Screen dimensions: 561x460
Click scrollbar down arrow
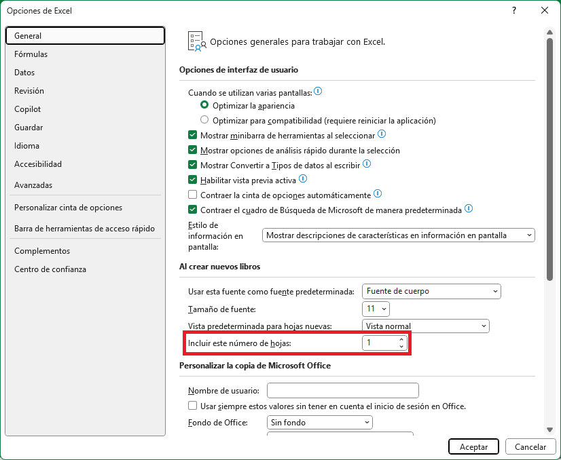550,429
